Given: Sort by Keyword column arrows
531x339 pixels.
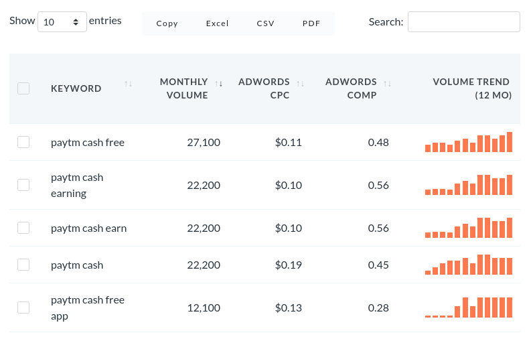Looking at the screenshot, I should point(128,84).
